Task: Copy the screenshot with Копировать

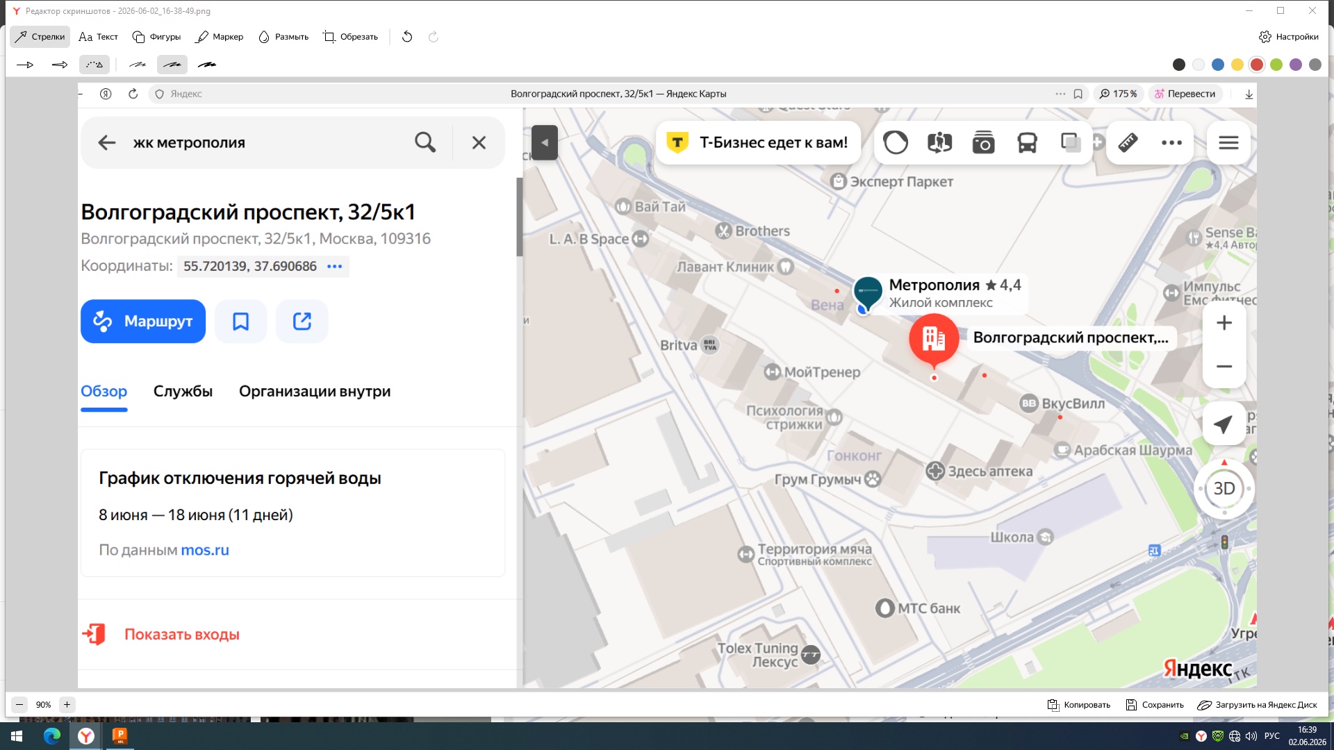Action: click(x=1079, y=705)
